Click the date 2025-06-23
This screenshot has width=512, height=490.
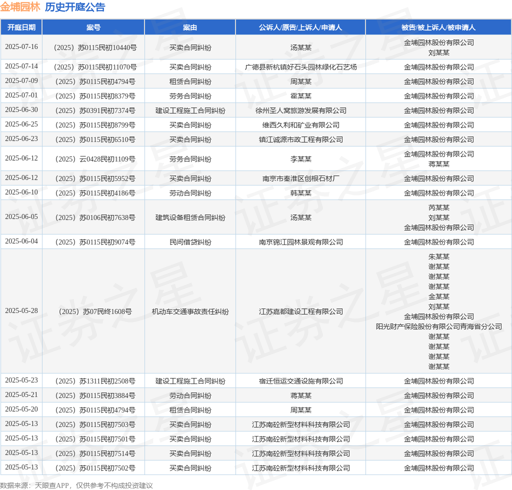click(x=21, y=138)
